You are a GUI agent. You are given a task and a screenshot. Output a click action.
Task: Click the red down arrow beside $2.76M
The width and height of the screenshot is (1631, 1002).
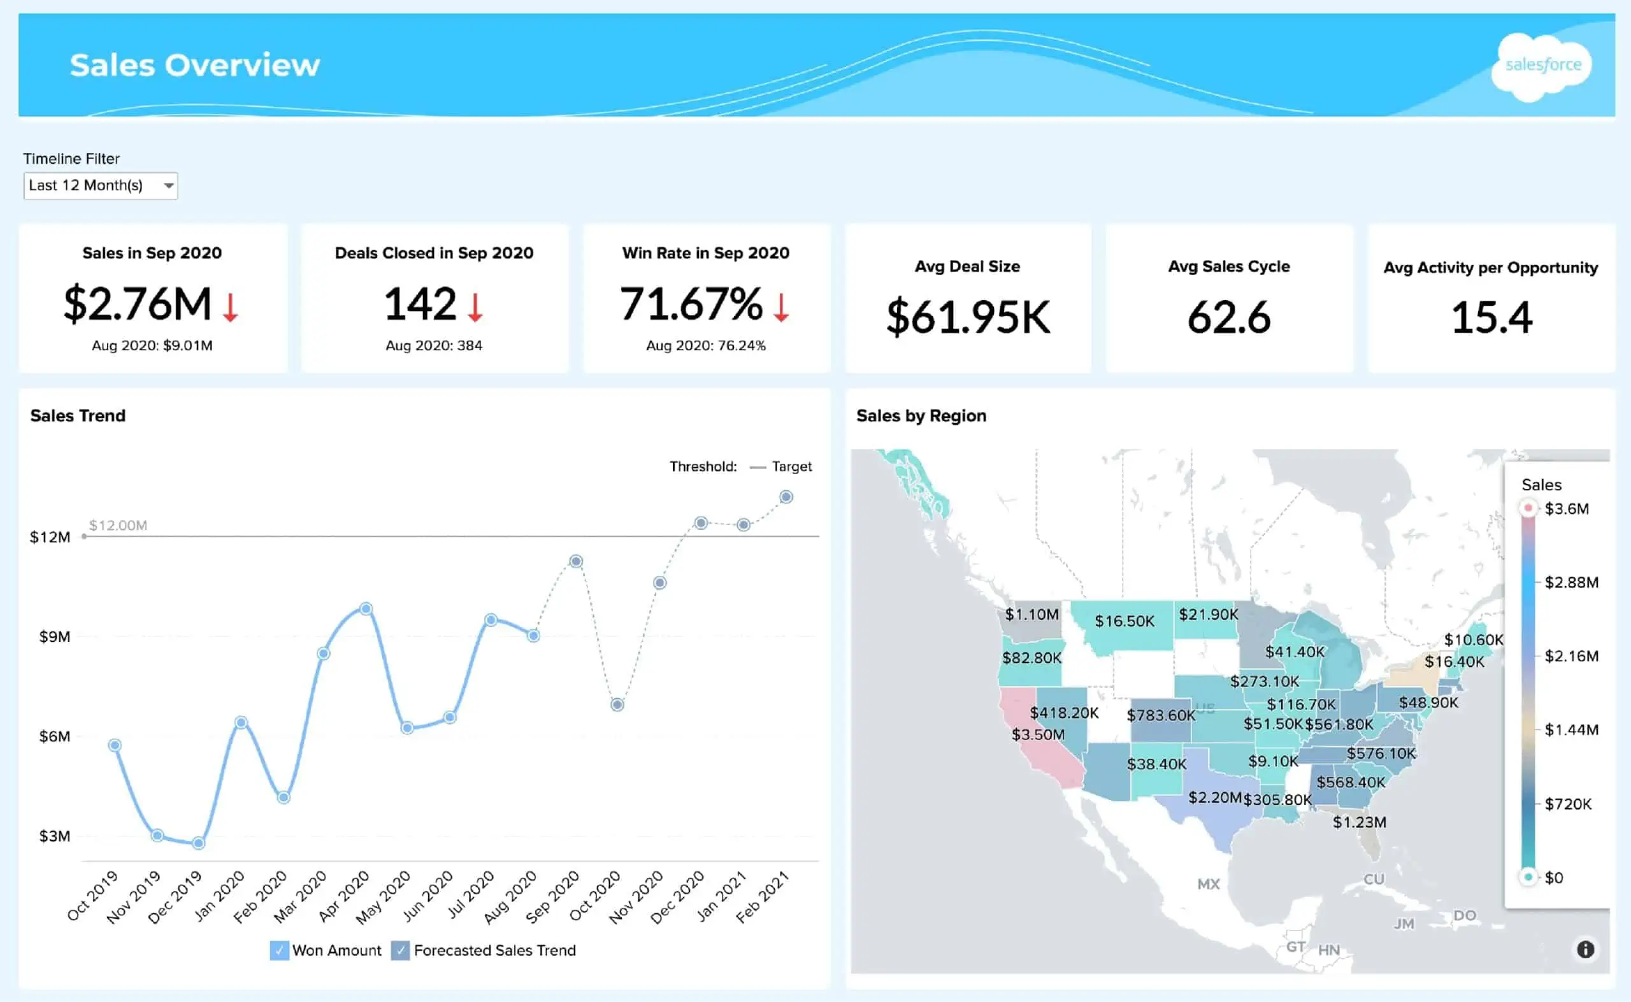tap(230, 308)
